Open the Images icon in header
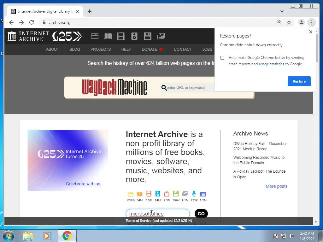This screenshot has height=242, width=323. click(161, 36)
